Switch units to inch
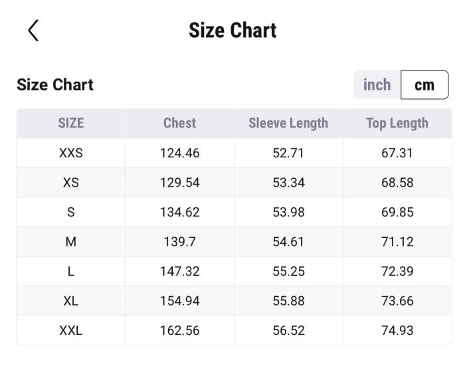 377,85
